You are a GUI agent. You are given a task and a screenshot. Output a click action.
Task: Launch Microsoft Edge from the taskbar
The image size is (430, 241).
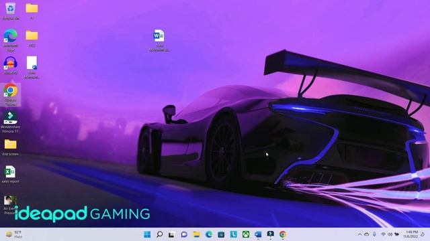click(209, 234)
